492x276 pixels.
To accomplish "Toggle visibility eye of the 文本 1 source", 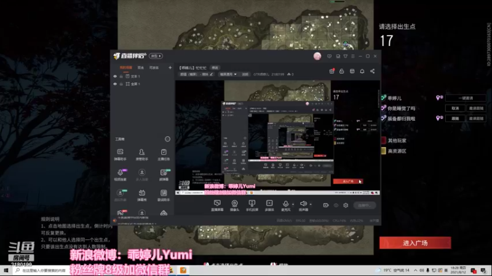I will pos(115,76).
